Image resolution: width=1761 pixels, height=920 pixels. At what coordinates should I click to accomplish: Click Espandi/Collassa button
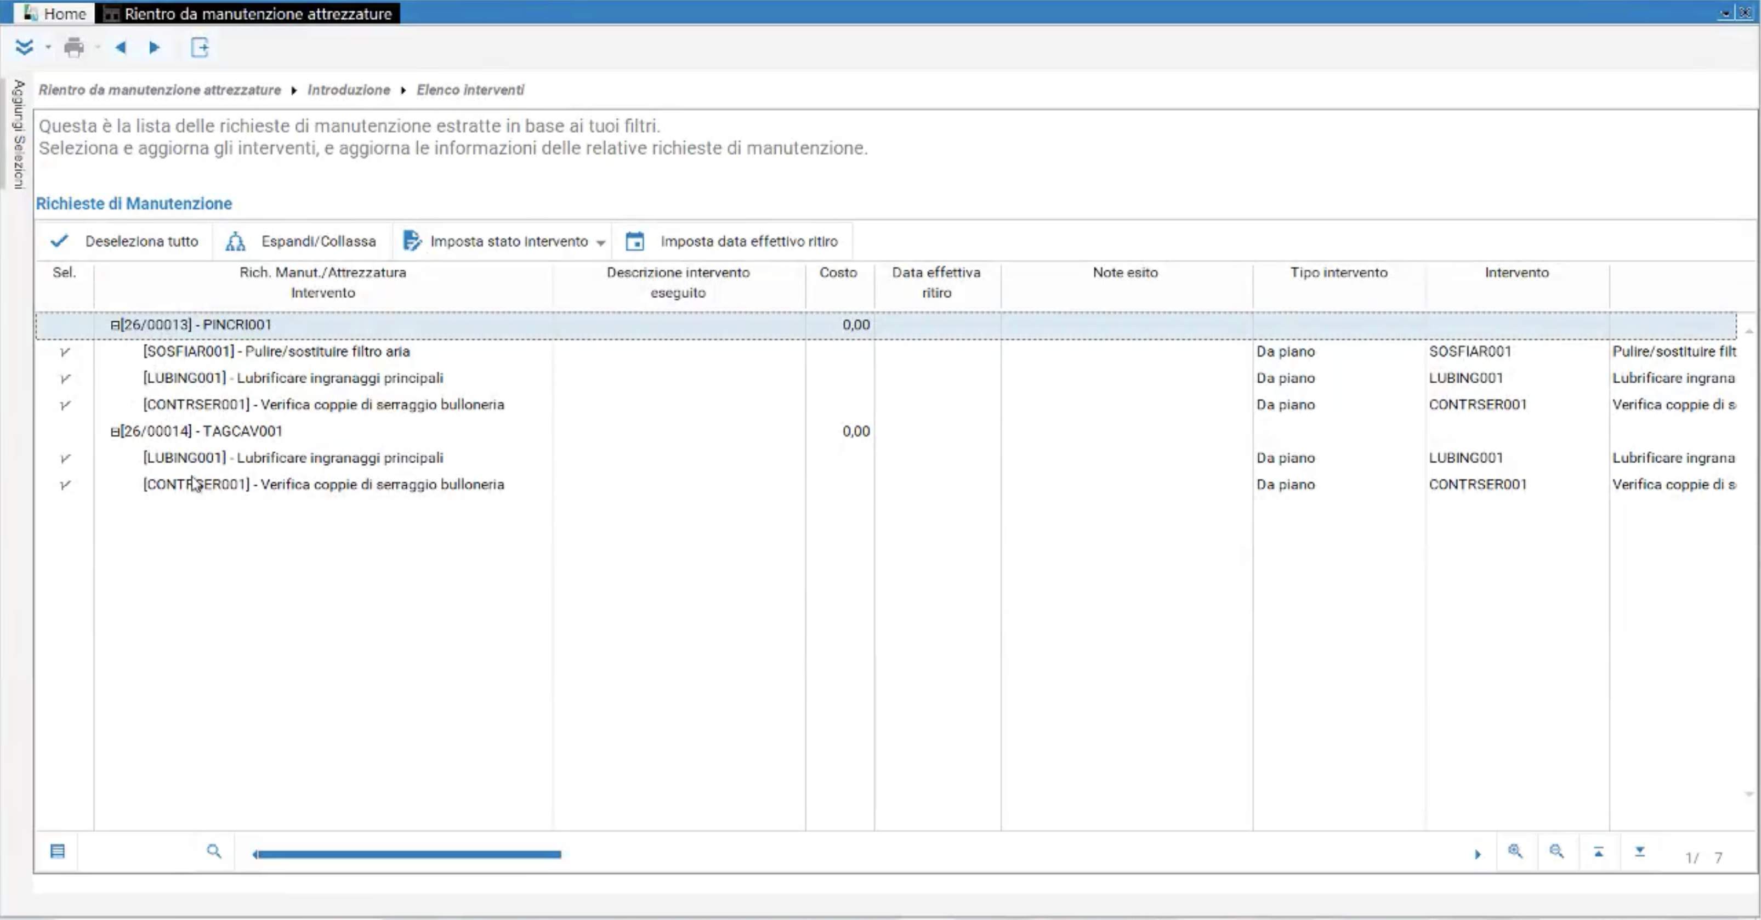pos(302,241)
